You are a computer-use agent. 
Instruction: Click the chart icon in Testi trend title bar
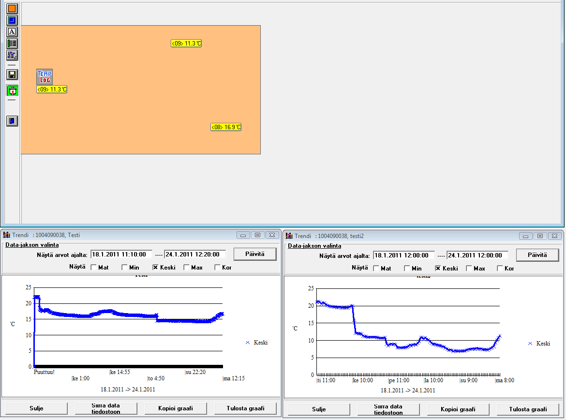(6, 235)
